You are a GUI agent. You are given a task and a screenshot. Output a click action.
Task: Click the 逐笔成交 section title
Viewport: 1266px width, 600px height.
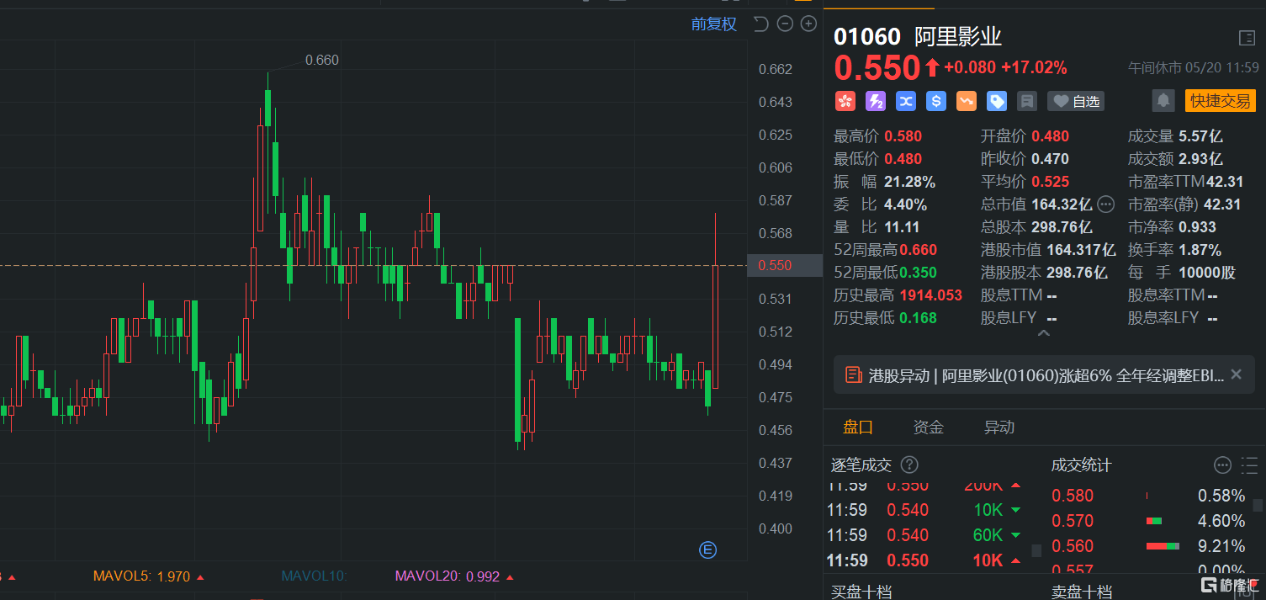pos(861,465)
